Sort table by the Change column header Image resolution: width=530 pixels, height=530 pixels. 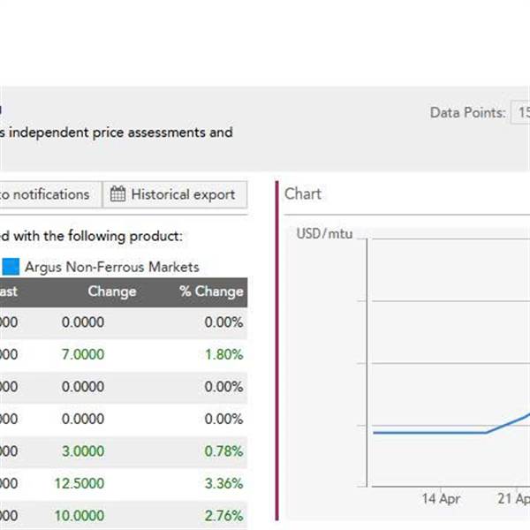pos(112,291)
